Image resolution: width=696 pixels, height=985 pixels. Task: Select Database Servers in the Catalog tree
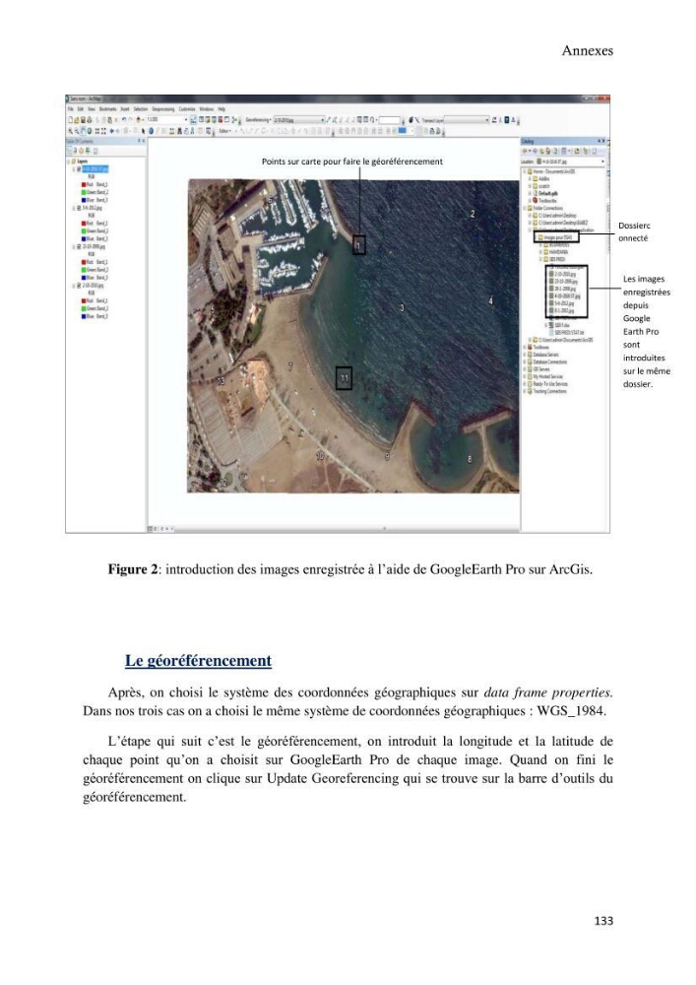click(546, 355)
